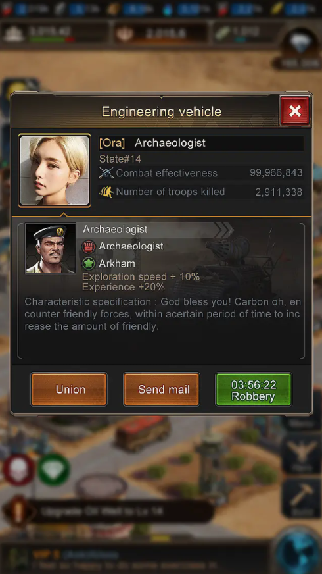Tap the green star Arkham icon
322x574 pixels.
pyautogui.click(x=89, y=263)
